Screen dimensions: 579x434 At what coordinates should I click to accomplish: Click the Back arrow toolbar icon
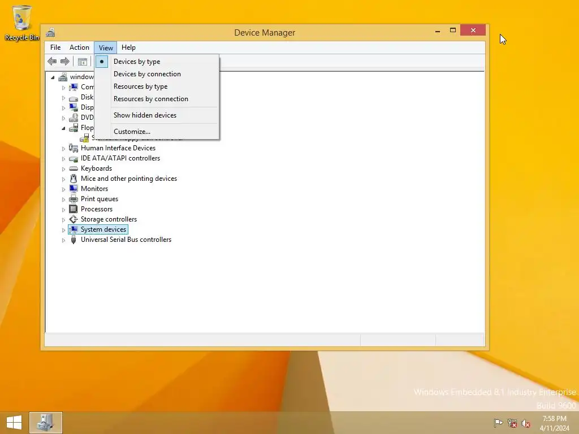52,61
